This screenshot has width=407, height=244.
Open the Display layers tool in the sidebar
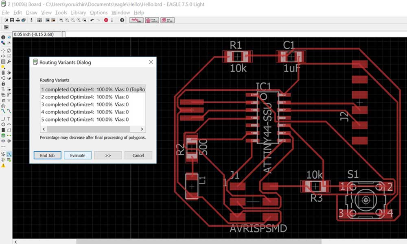click(3, 43)
